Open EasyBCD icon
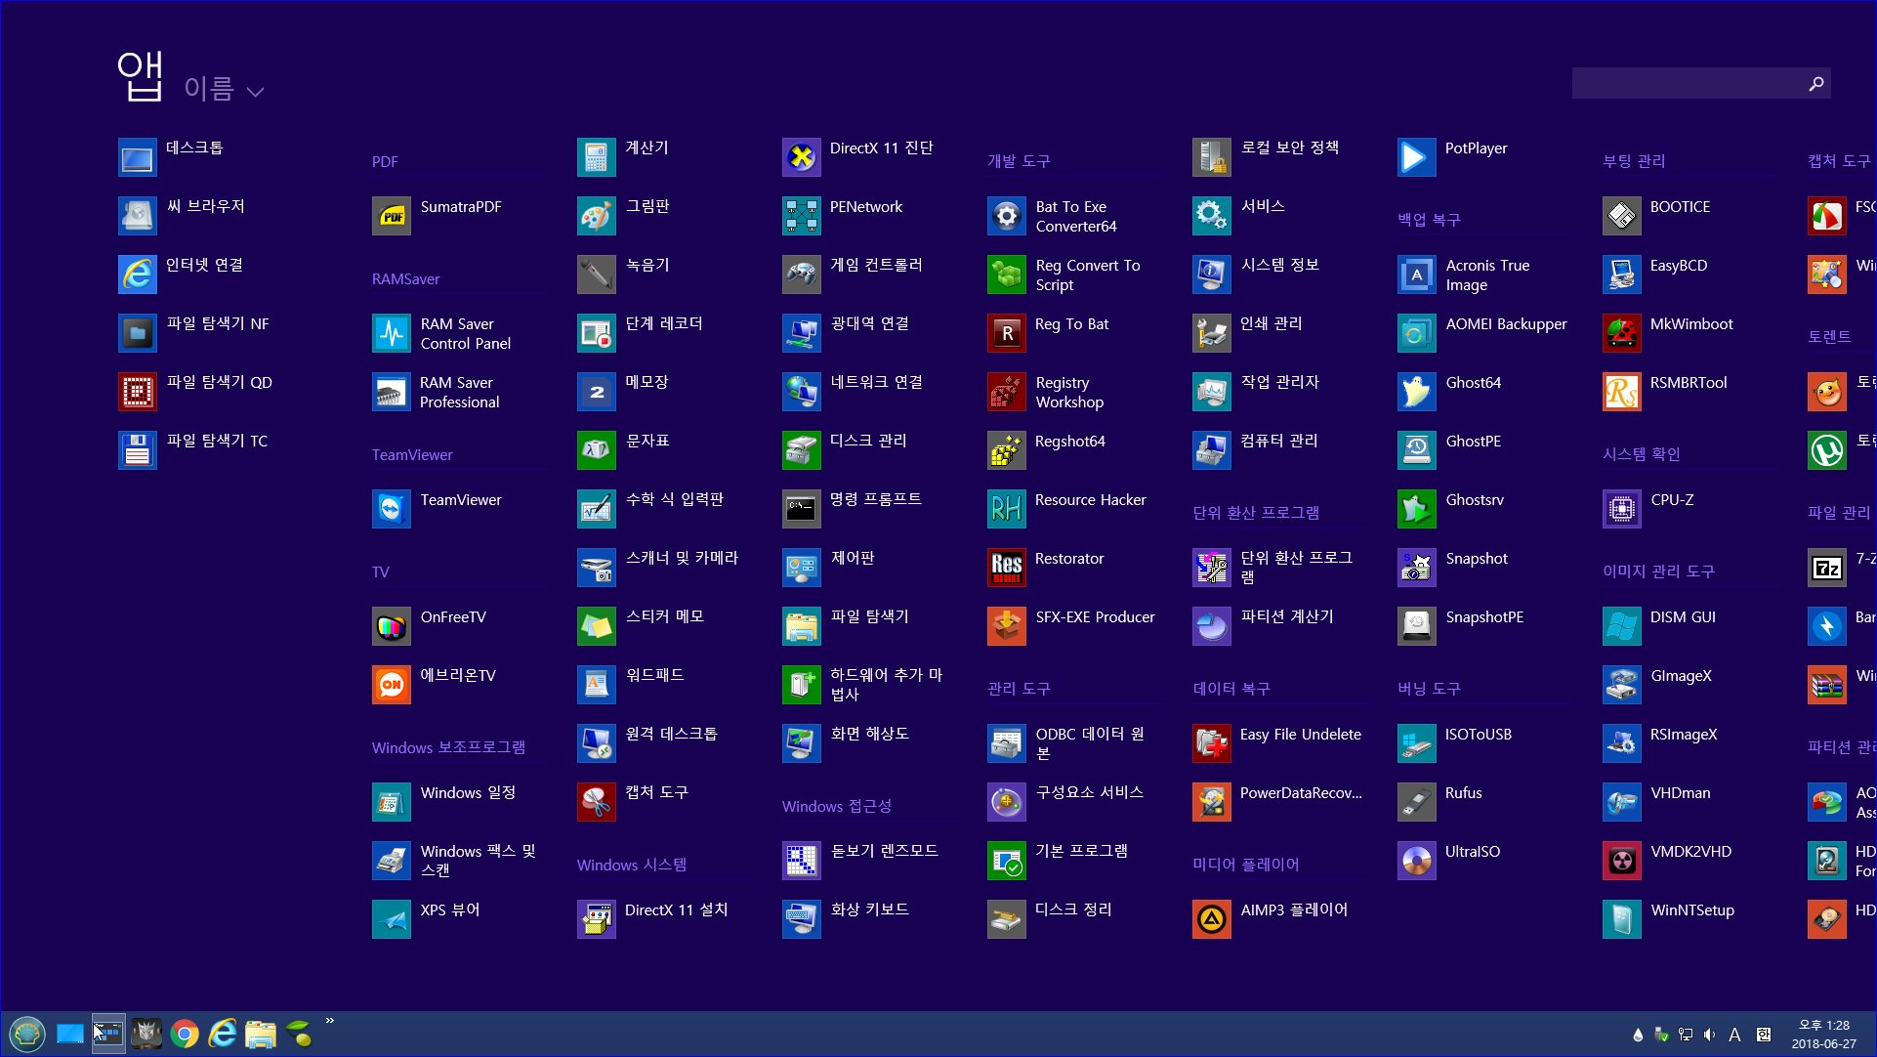Image resolution: width=1877 pixels, height=1057 pixels. (x=1622, y=275)
